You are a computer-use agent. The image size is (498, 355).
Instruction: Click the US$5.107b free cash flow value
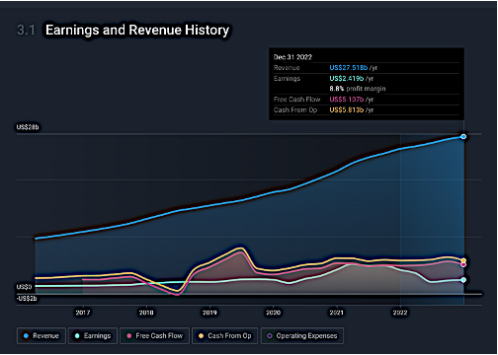click(347, 100)
